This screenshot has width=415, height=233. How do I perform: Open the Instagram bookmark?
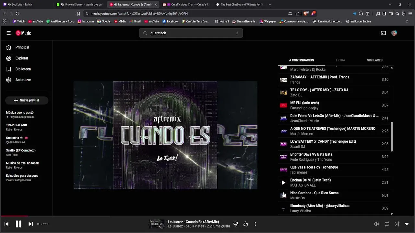(x=86, y=21)
